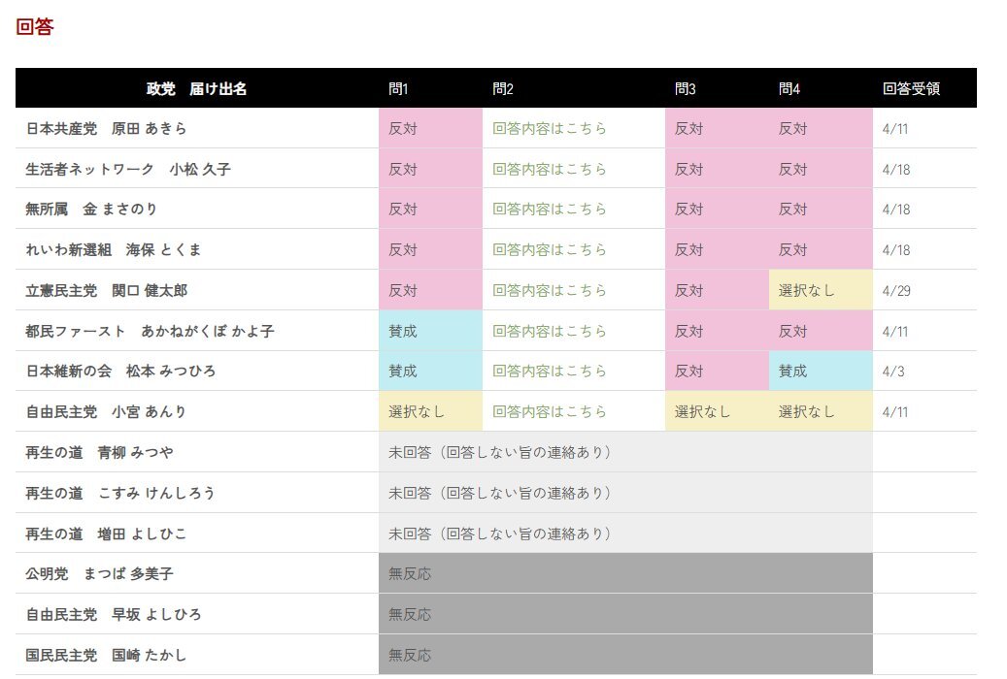Click 問1 賛成 cell for 都民ファースト
This screenshot has height=679, width=1007.
click(430, 331)
